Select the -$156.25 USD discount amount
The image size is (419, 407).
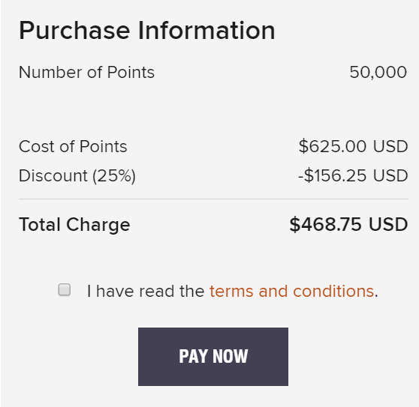tap(353, 175)
